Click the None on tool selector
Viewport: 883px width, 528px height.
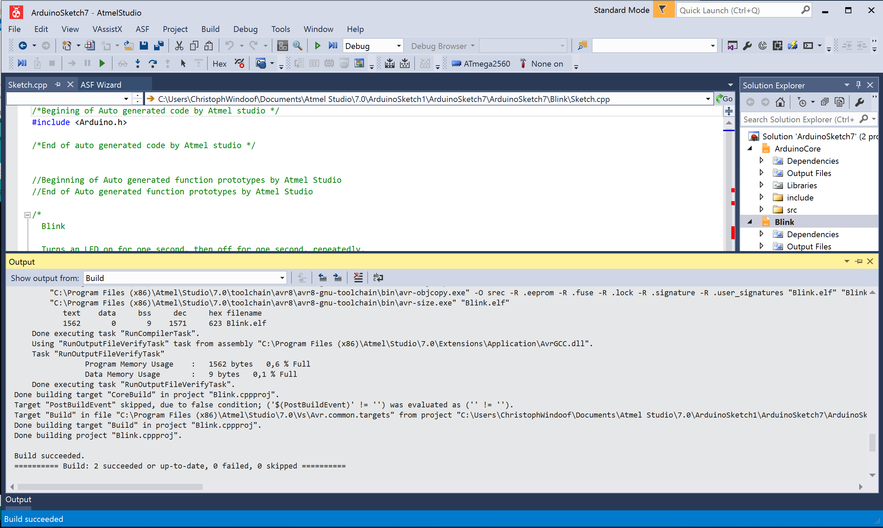[542, 64]
